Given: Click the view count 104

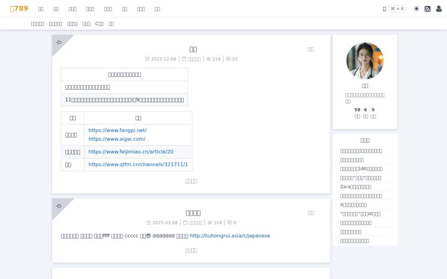Looking at the screenshot, I should pos(218,223).
